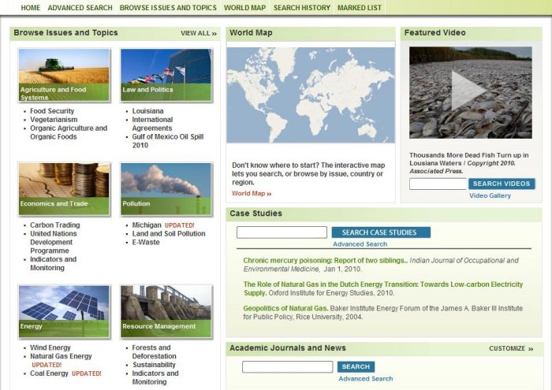This screenshot has width=552, height=390.
Task: Click the case studies search field
Action: click(x=282, y=232)
